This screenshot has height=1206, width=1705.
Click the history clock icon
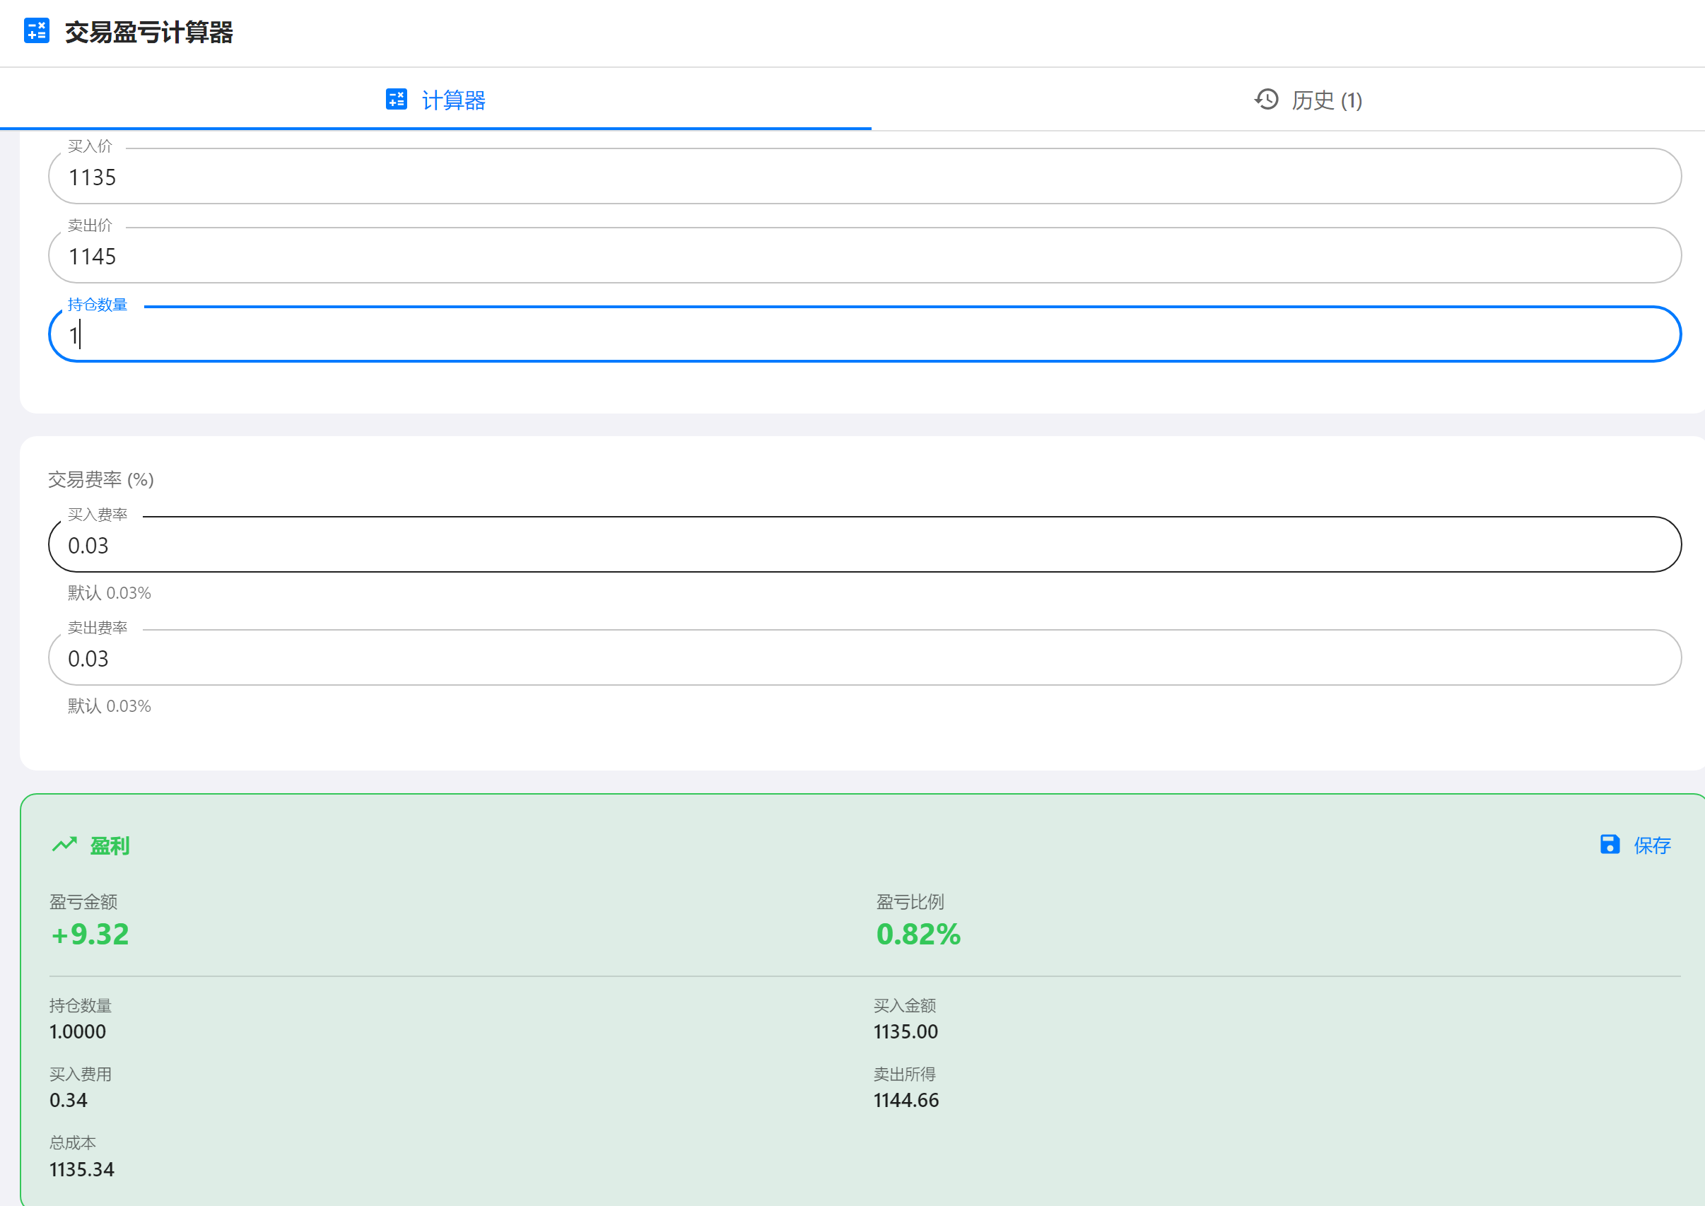click(x=1266, y=100)
